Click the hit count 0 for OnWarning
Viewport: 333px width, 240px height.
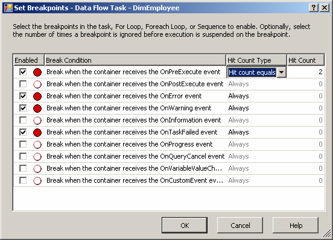tap(320, 108)
